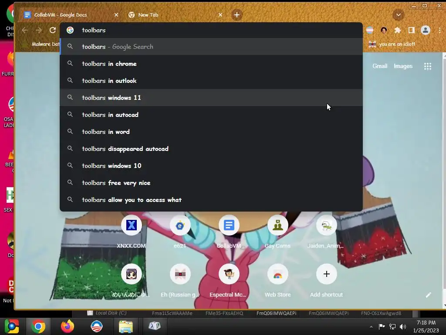446x335 pixels.
Task: Open the Obama-logo app on the taskbar
Action: [x=97, y=326]
